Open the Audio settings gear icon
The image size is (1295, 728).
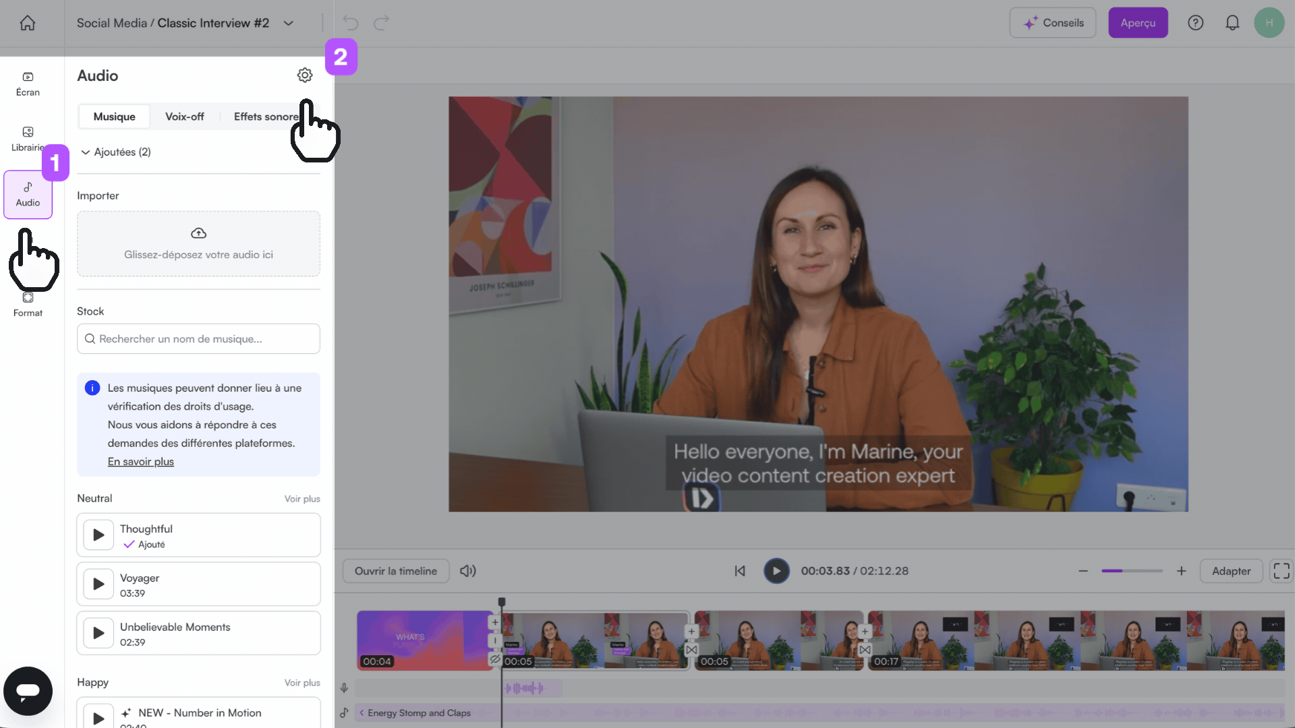(x=305, y=75)
